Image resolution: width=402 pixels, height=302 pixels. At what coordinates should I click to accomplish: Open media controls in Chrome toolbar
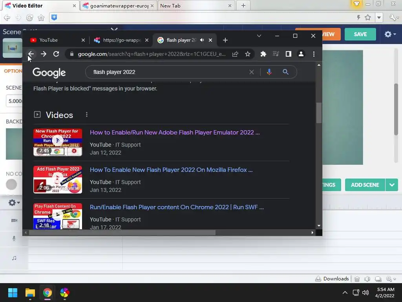point(276,54)
